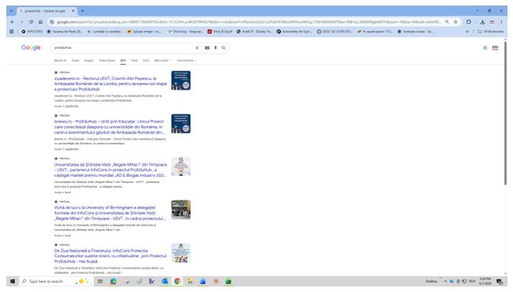Image resolution: width=513 pixels, height=292 pixels.
Task: Clear the search box with the X
Action: click(x=197, y=47)
